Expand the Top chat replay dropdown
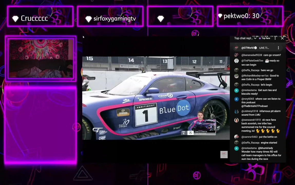 tap(245, 38)
